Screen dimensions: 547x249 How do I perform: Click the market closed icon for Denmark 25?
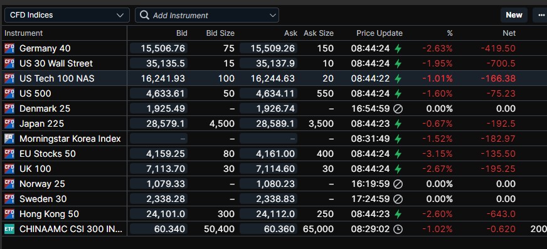pos(398,109)
